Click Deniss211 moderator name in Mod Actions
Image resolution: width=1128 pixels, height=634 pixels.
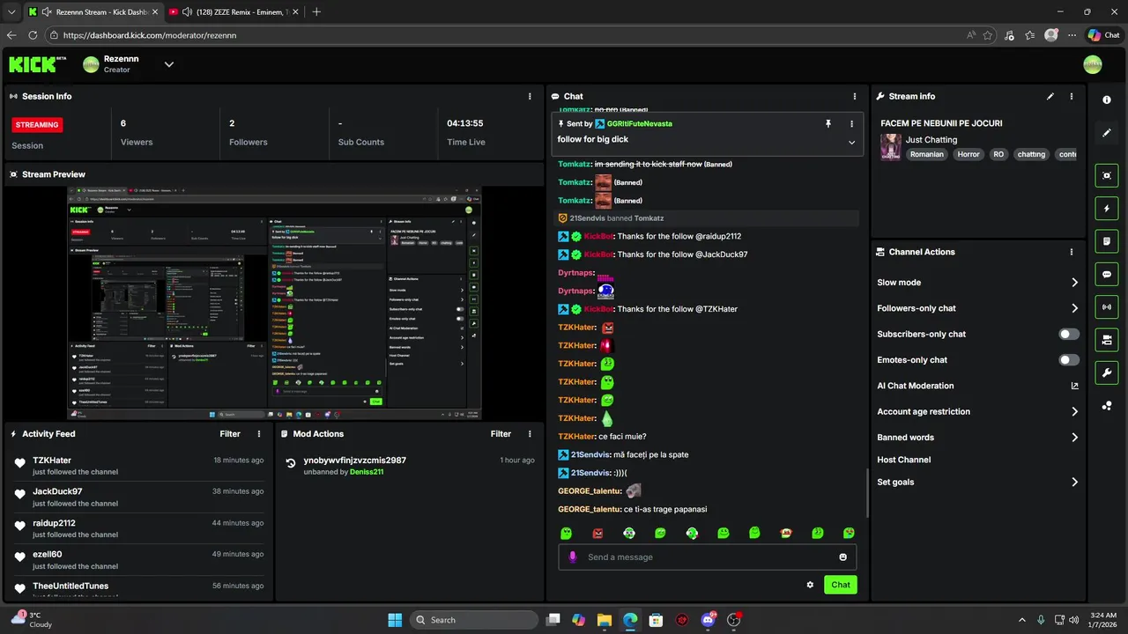click(367, 472)
